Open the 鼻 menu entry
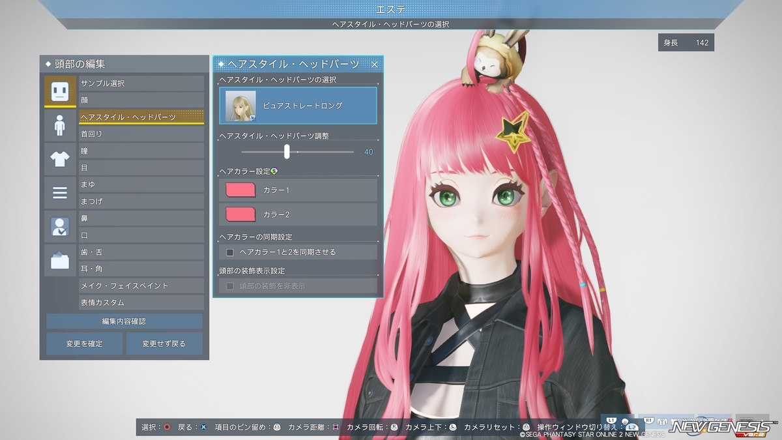The width and height of the screenshot is (782, 440). (141, 218)
